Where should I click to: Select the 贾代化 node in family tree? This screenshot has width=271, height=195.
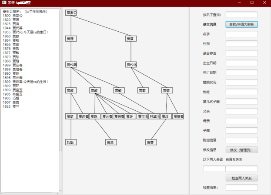131,65
